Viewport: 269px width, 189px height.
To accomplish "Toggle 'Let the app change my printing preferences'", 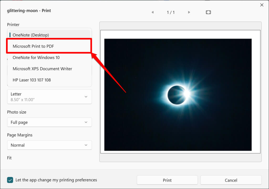I will 10,180.
